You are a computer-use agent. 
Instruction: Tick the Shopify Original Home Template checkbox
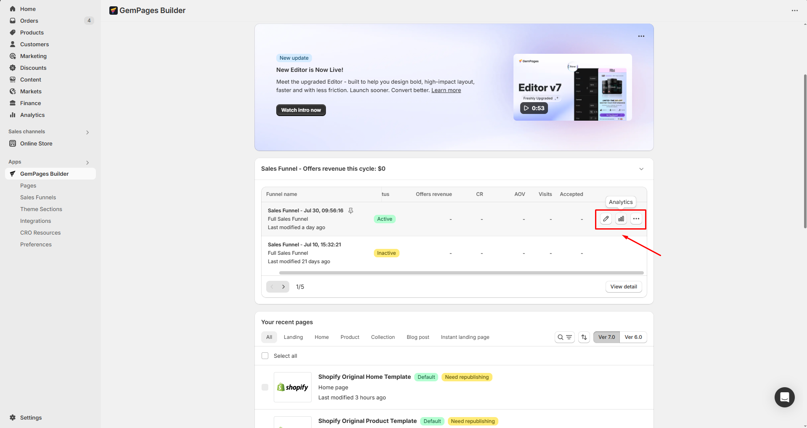(265, 387)
